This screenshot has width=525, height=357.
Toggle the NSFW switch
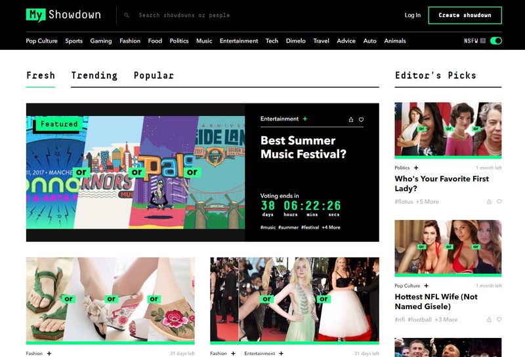coord(496,41)
